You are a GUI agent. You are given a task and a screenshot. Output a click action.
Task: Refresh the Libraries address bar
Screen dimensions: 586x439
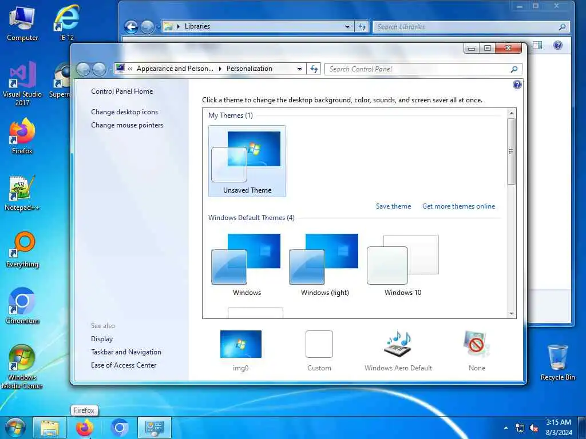[x=362, y=27]
